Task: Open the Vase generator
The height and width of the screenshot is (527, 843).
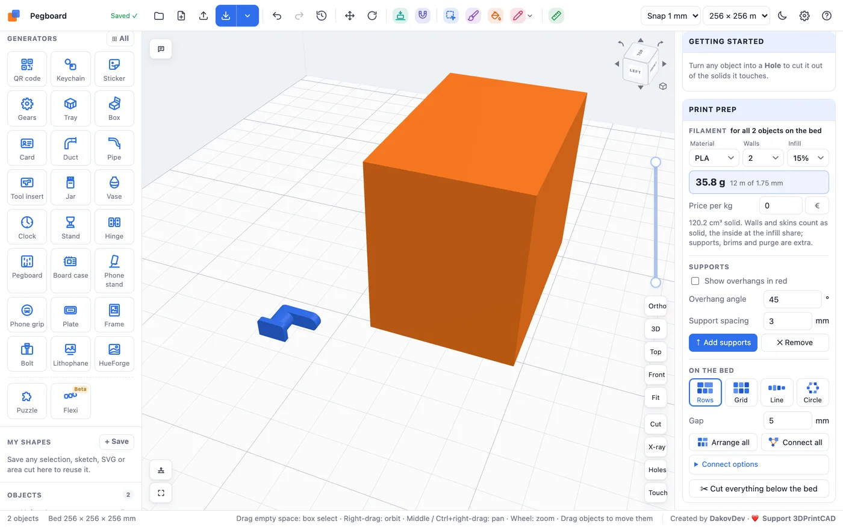Action: pos(114,187)
